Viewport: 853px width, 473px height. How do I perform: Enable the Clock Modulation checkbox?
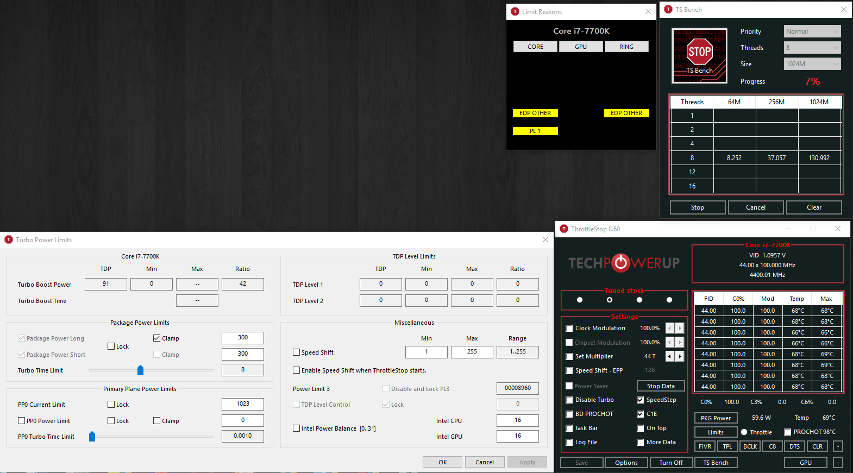click(569, 328)
